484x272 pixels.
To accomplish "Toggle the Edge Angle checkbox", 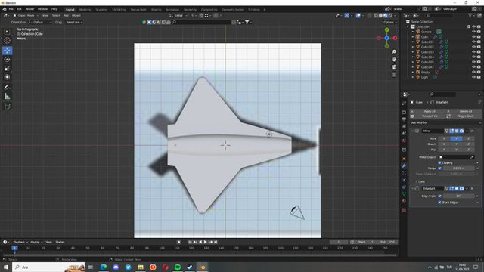I will (439, 196).
